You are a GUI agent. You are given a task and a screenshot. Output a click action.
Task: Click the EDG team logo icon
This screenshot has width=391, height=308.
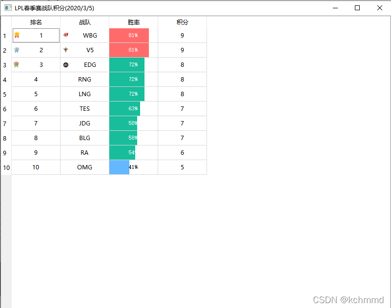pos(66,65)
